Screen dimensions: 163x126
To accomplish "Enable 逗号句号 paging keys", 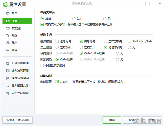I will pyautogui.click(x=57, y=41).
